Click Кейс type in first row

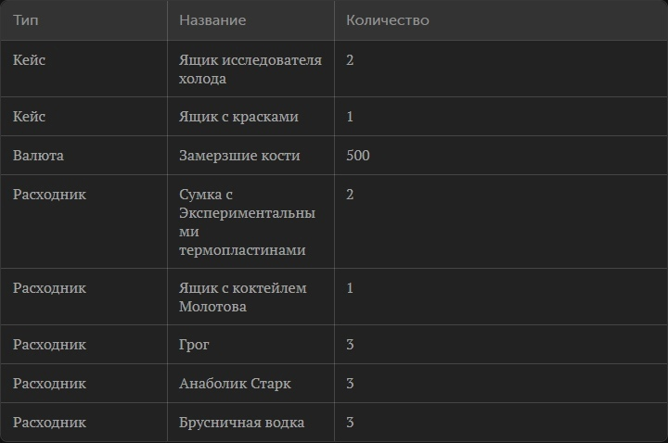(x=30, y=60)
